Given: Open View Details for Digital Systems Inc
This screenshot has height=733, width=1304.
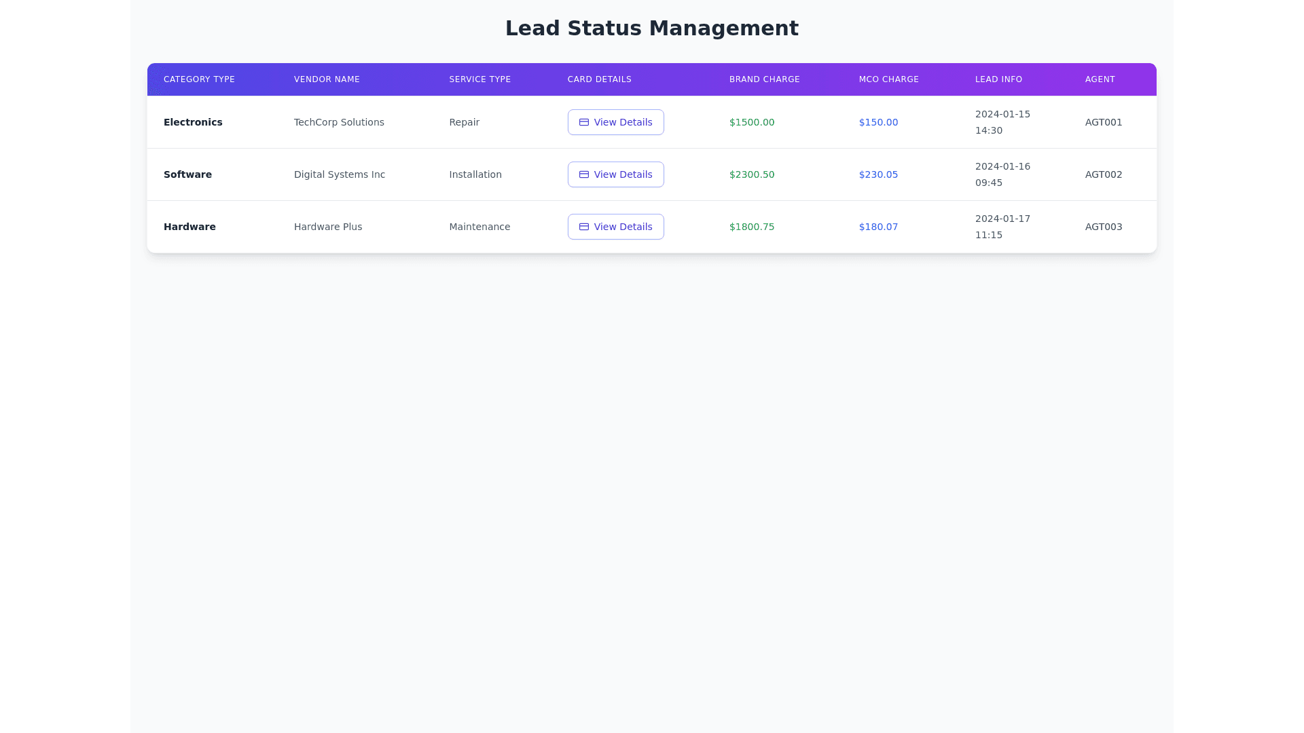Looking at the screenshot, I should (615, 174).
